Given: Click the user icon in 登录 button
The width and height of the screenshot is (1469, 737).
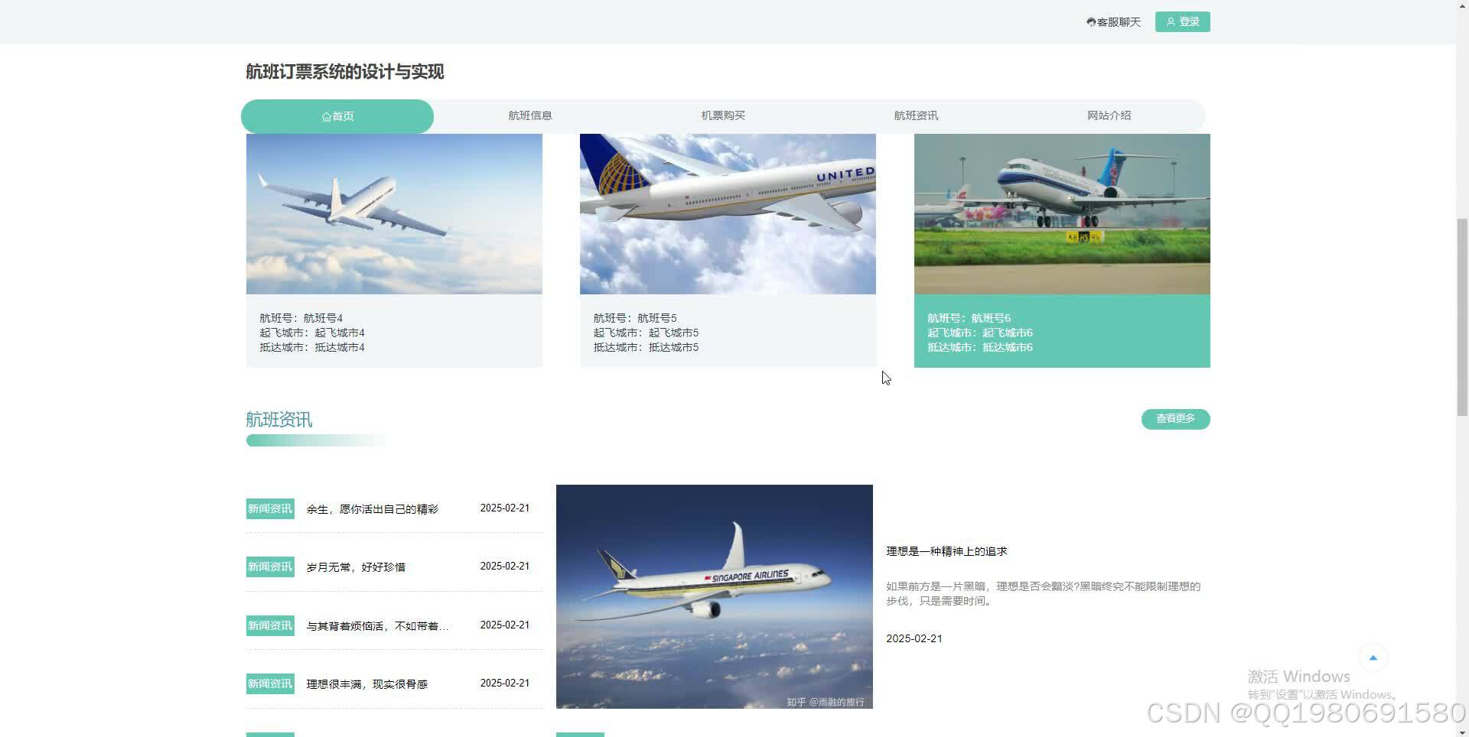Looking at the screenshot, I should point(1171,22).
